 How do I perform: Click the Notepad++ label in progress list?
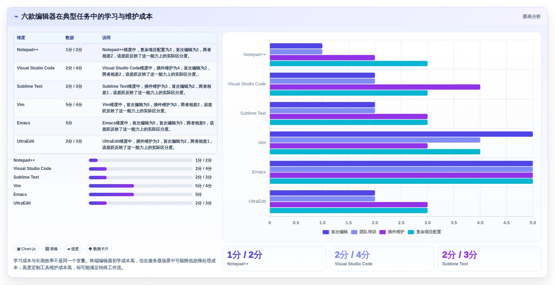[24, 160]
